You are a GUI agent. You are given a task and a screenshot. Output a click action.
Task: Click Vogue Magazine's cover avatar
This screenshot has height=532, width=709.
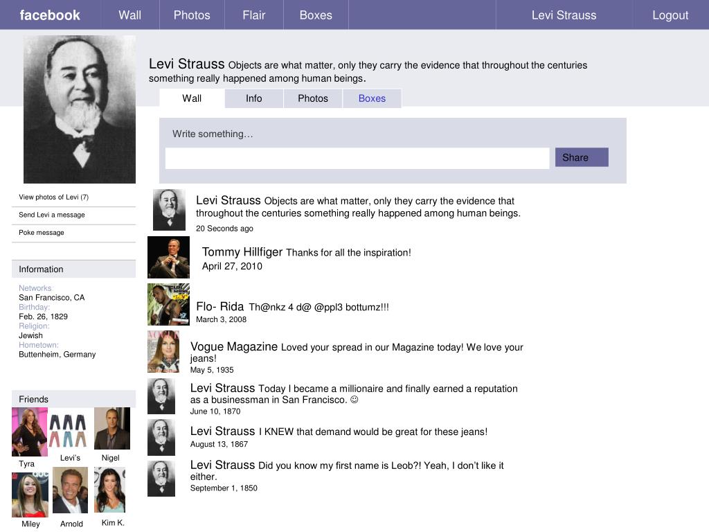pos(163,351)
